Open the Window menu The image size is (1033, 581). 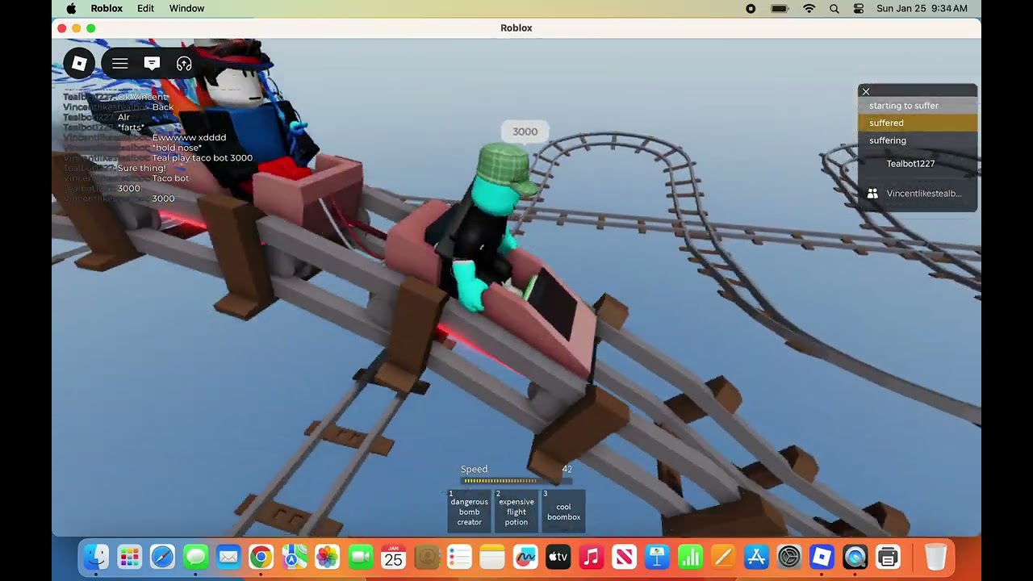[186, 8]
